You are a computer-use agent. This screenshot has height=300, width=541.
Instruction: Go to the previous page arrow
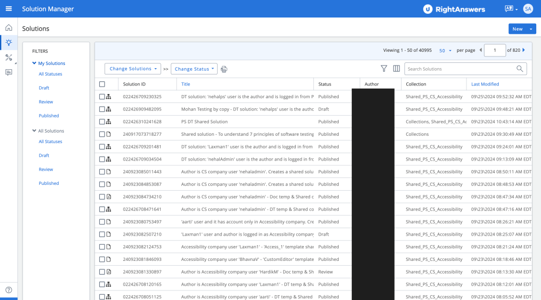pyautogui.click(x=481, y=50)
